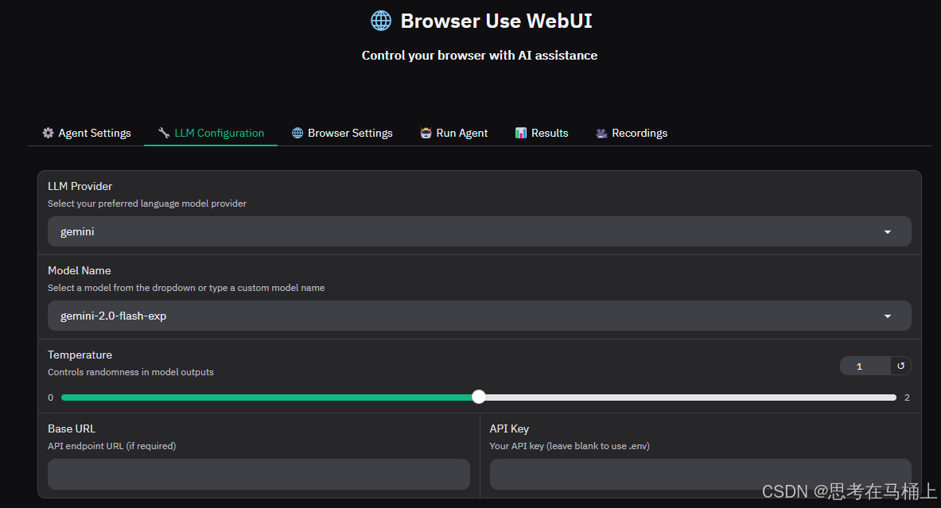Screen dimensions: 941x508
Task: Click the Base URL input field
Action: click(258, 473)
